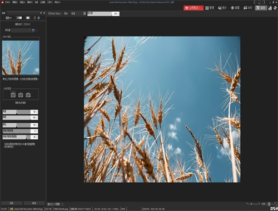Open the Edit menu
Viewport: 278px width, 211px height.
(15, 2)
